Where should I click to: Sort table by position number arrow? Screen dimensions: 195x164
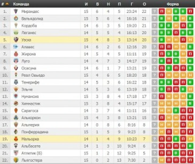[x=7, y=4]
